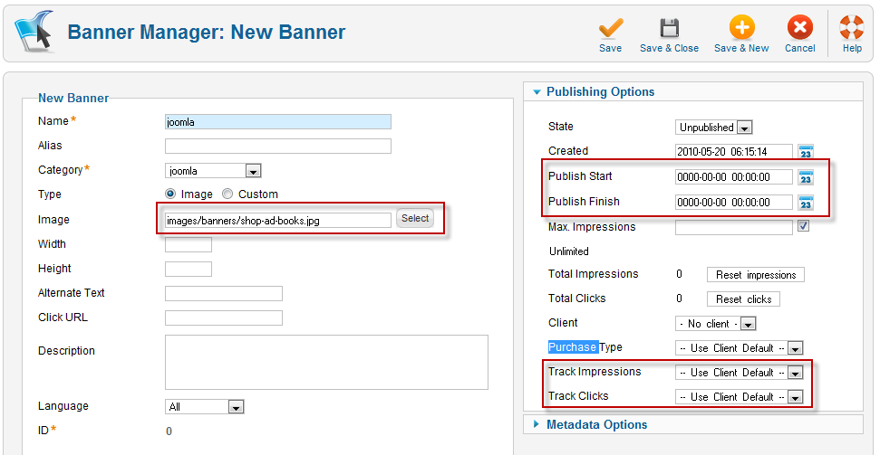The image size is (880, 455).
Task: Collapse the Publishing Options panel
Action: pos(600,91)
